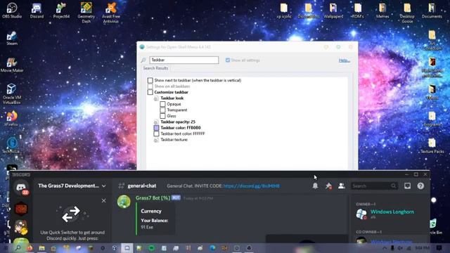Open the Discord invite code link
This screenshot has width=450, height=253.
(252, 186)
